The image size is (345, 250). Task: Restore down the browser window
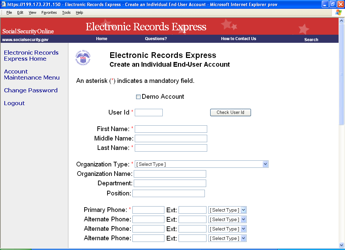click(333, 4)
